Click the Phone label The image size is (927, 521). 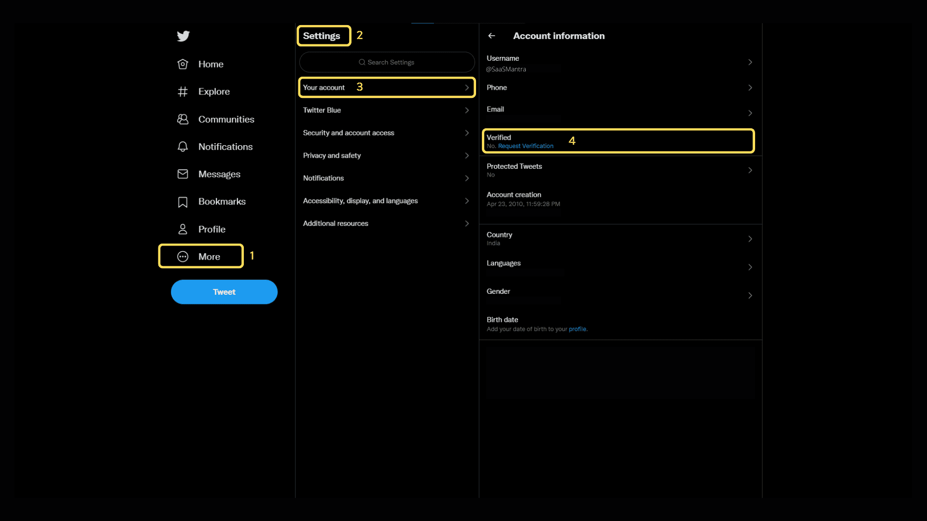click(x=497, y=88)
